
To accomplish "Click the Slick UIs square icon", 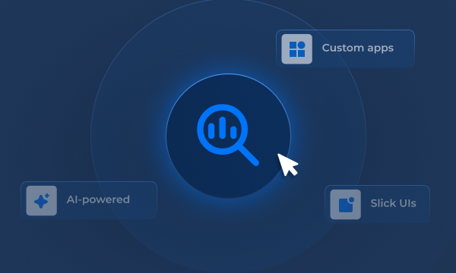I will coord(346,205).
